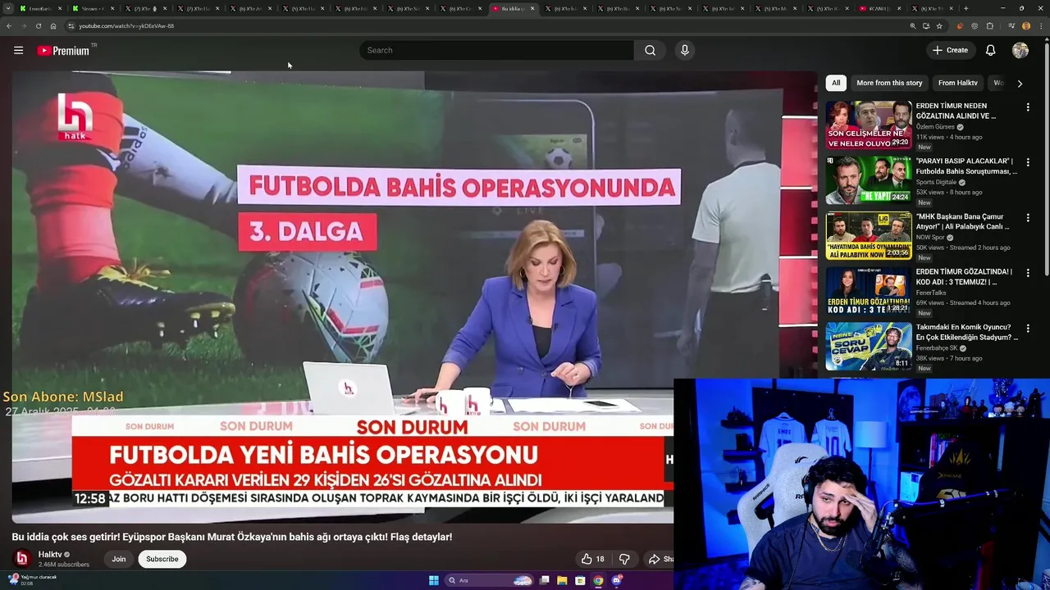Screen dimensions: 1050x590
Task: Open MHK Başkanı Bana Çamur title
Action: click(x=965, y=221)
